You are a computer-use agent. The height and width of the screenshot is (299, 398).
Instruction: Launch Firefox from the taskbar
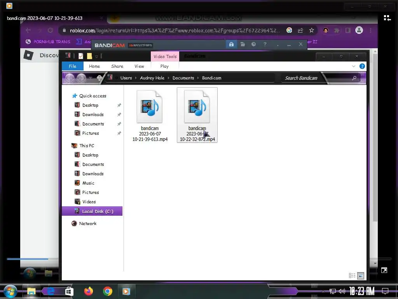coord(88,291)
